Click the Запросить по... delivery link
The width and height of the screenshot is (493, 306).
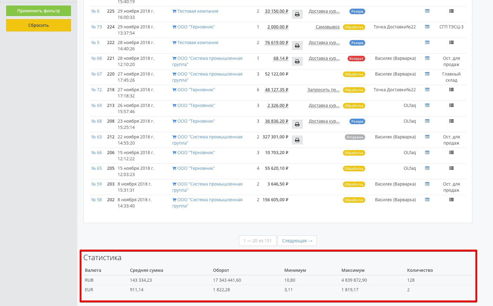pos(323,90)
